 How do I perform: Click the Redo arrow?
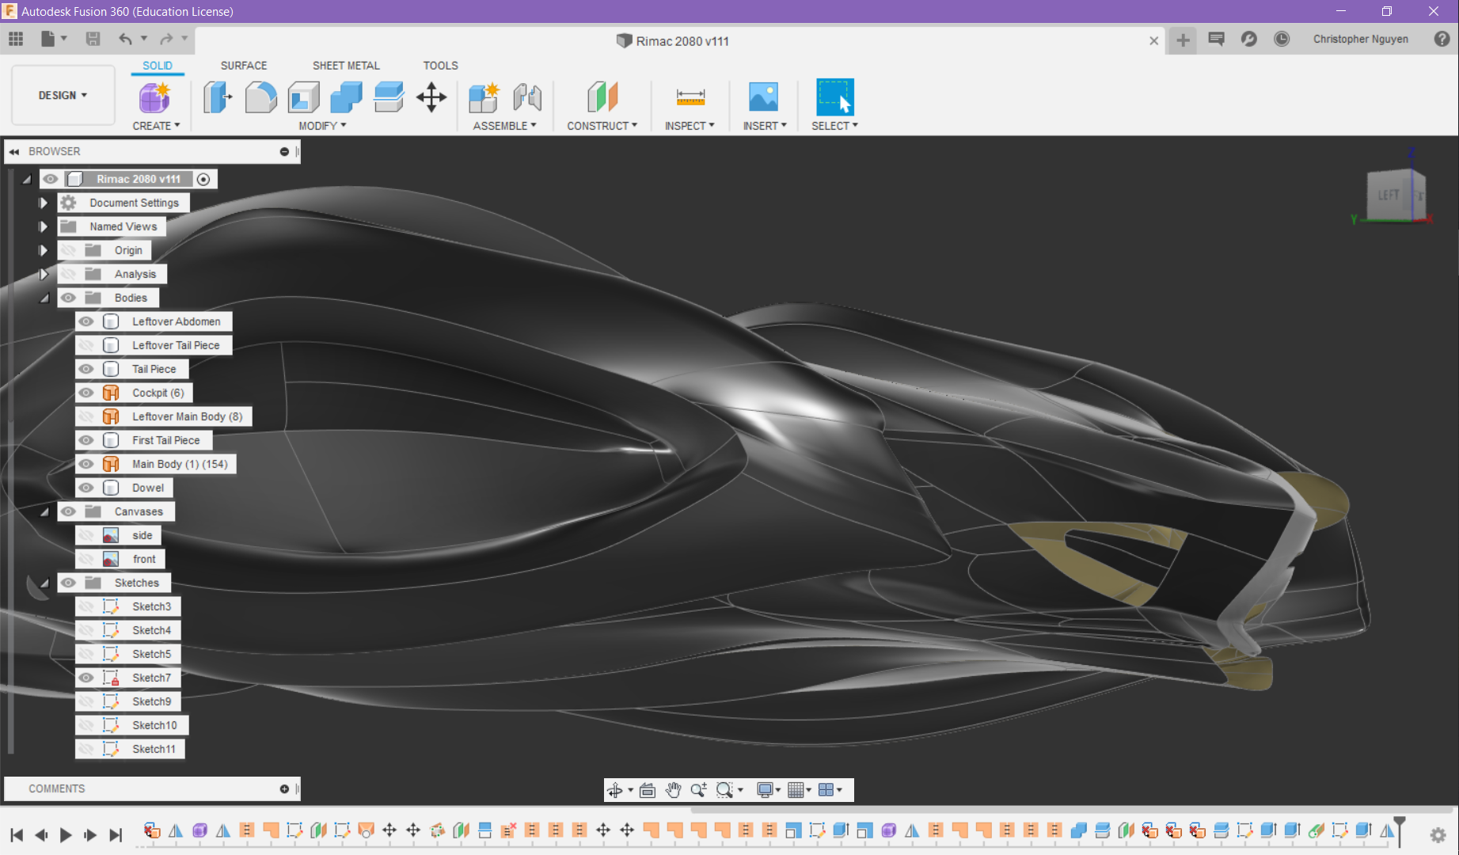(x=166, y=39)
